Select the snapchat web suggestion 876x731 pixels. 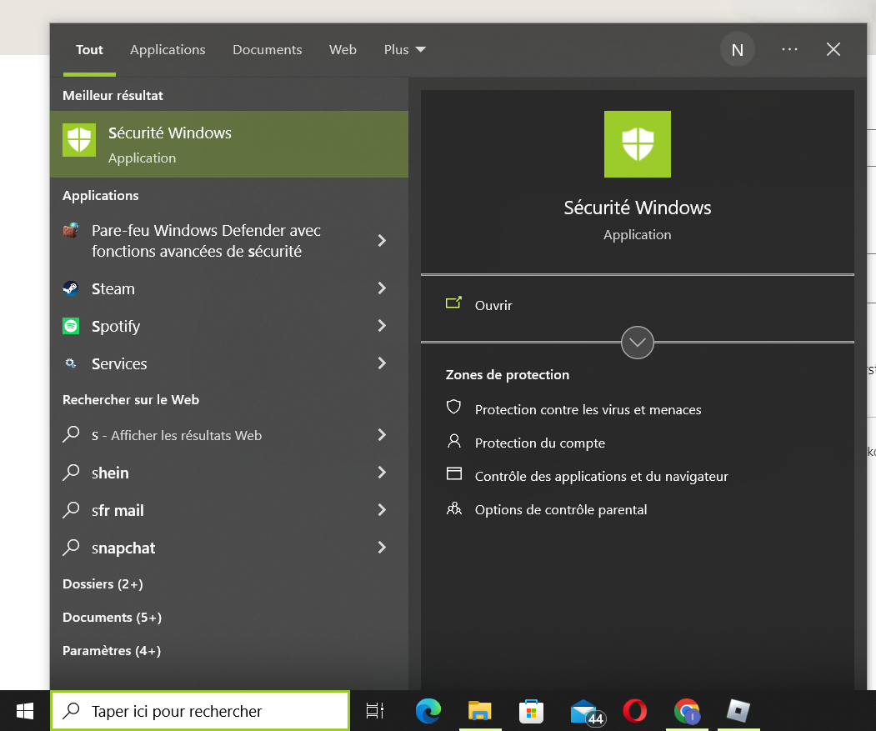tap(229, 547)
